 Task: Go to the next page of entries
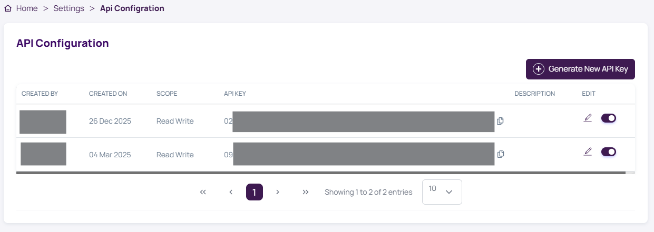click(278, 192)
